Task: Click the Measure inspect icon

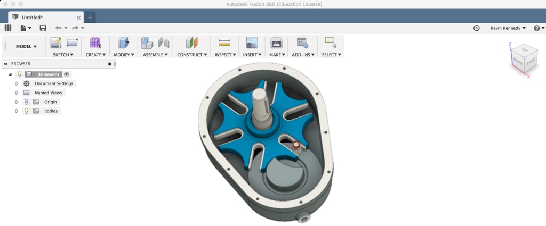Action: 224,43
